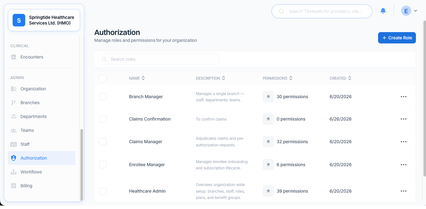426x209 pixels.
Task: Go to Teams in sidebar
Action: (42, 130)
